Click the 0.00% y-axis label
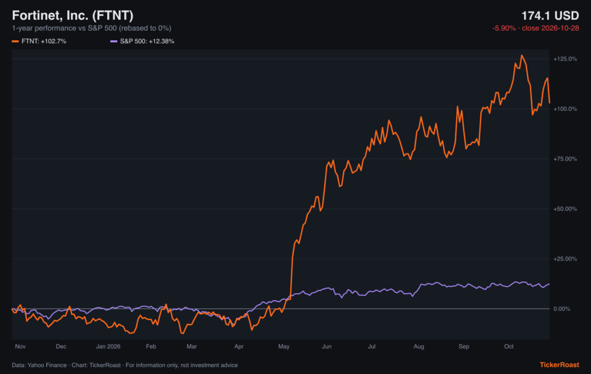The image size is (591, 374). pyautogui.click(x=562, y=309)
